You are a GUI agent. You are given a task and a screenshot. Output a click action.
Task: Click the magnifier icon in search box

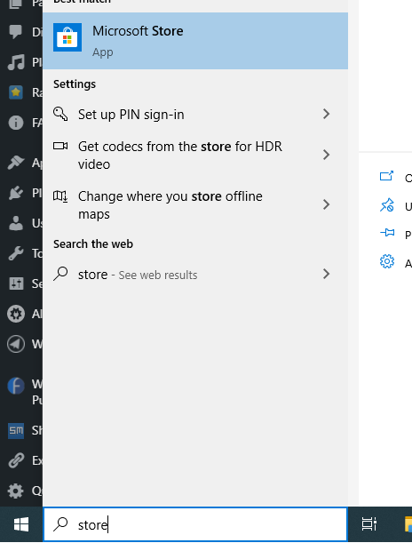coord(60,524)
